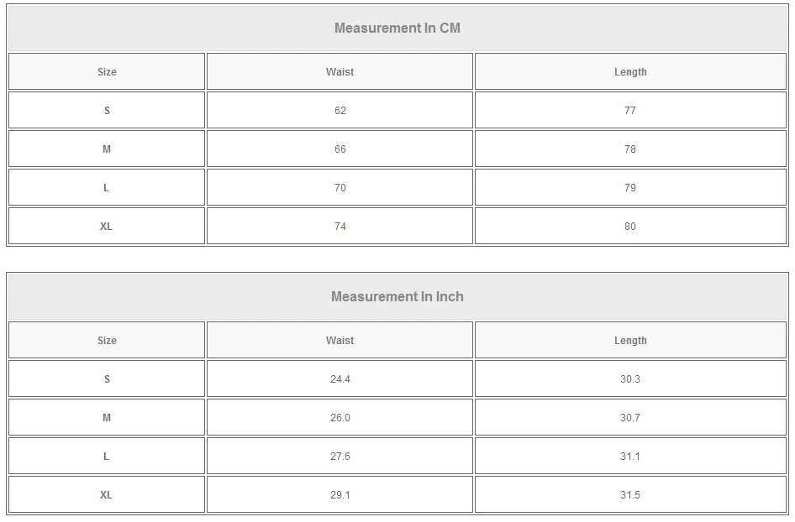Click waist value 62 cell
Viewport: 795px width, 522px height.
(x=340, y=111)
